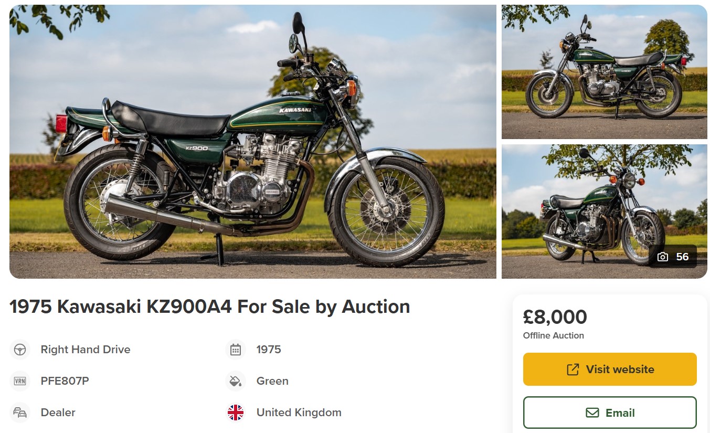This screenshot has width=710, height=433.
Task: Open the top-right left-side view thumbnail
Action: point(604,72)
